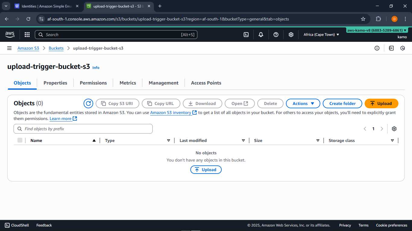Switch to the Permissions tab
The image size is (412, 231).
(x=93, y=83)
